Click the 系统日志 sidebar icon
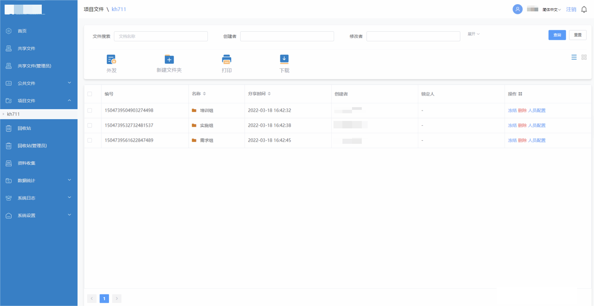Image resolution: width=594 pixels, height=306 pixels. (8, 198)
